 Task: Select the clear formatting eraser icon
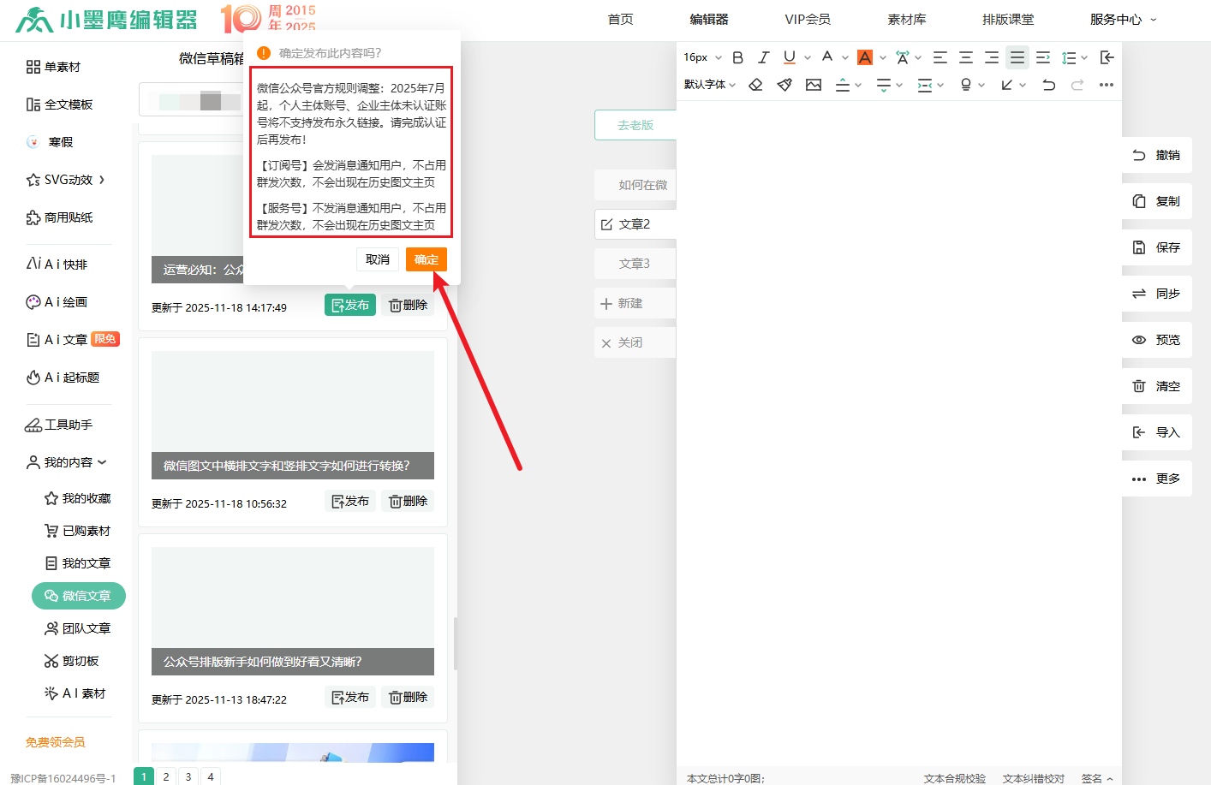755,85
